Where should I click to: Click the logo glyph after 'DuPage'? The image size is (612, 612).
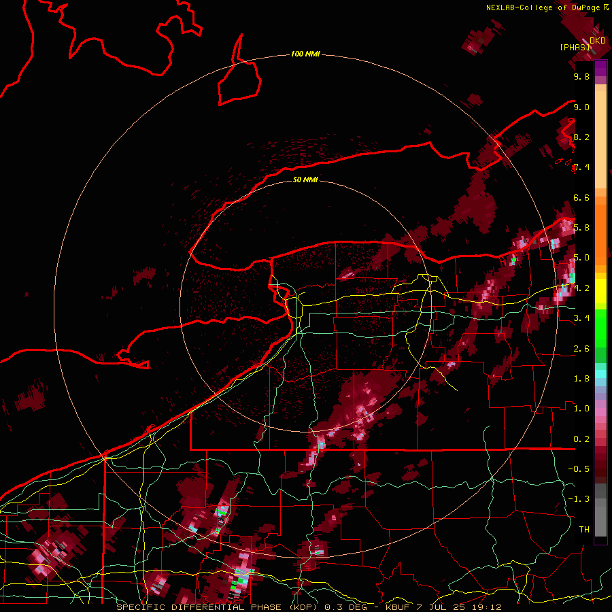(x=606, y=7)
